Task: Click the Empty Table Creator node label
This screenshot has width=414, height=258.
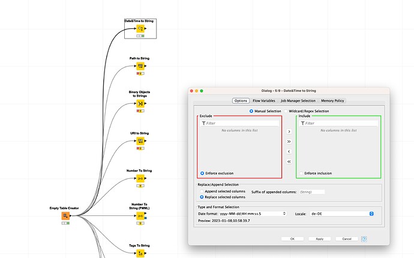Action: 64,208
